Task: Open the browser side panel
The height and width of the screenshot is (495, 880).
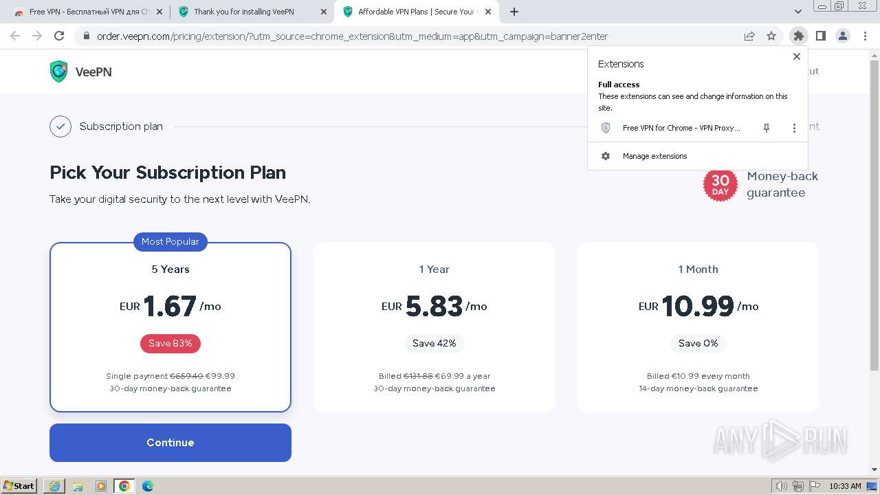Action: 820,36
